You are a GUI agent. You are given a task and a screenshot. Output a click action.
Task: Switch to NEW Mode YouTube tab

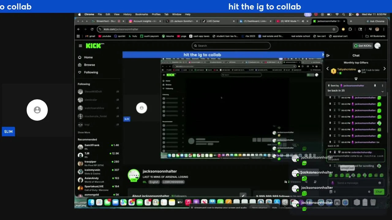click(292, 21)
